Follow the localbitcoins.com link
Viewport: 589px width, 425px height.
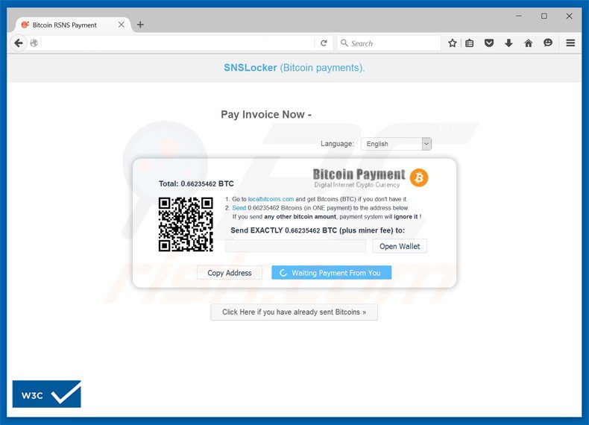(x=271, y=199)
